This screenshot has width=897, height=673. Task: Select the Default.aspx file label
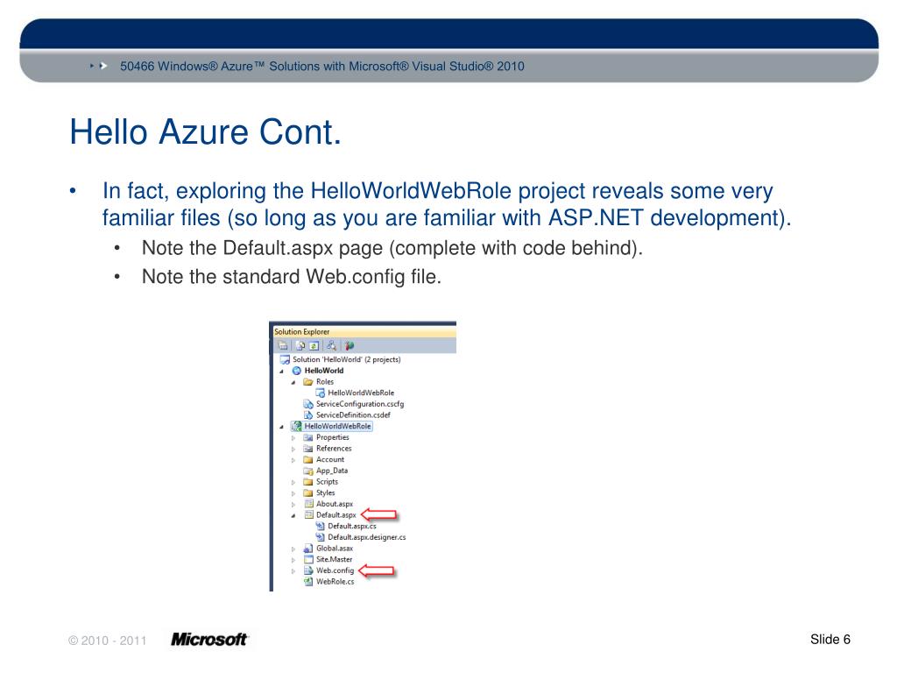(335, 515)
